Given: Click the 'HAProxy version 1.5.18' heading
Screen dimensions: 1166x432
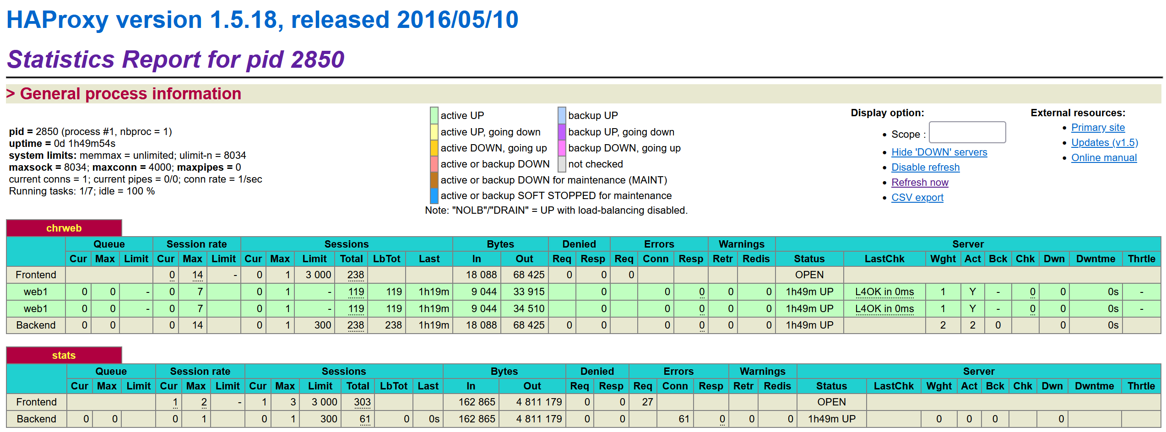Looking at the screenshot, I should tap(262, 20).
